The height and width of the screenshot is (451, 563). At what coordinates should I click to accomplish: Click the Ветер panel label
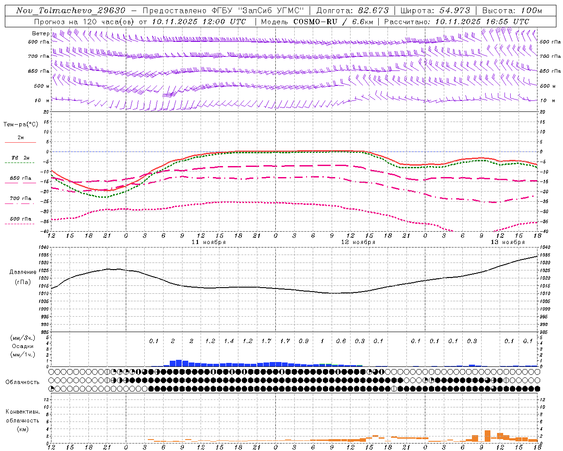(40, 33)
